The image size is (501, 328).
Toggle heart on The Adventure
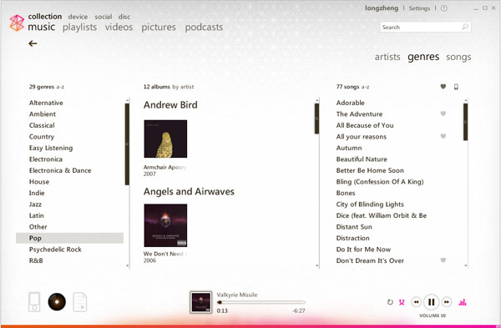(x=443, y=114)
